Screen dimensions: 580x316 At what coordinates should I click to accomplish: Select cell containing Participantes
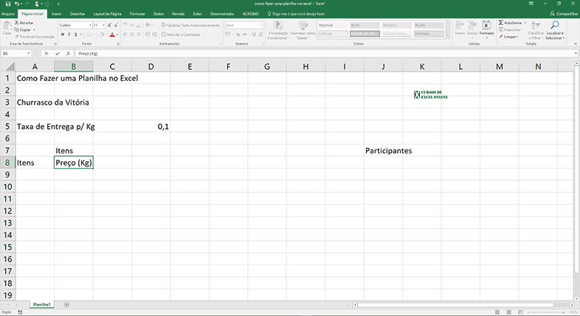coord(388,151)
